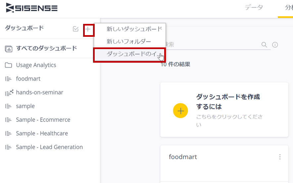293x183 pixels.
Task: Click shared hands-on-seminar dashboard icon
Action: click(9, 92)
